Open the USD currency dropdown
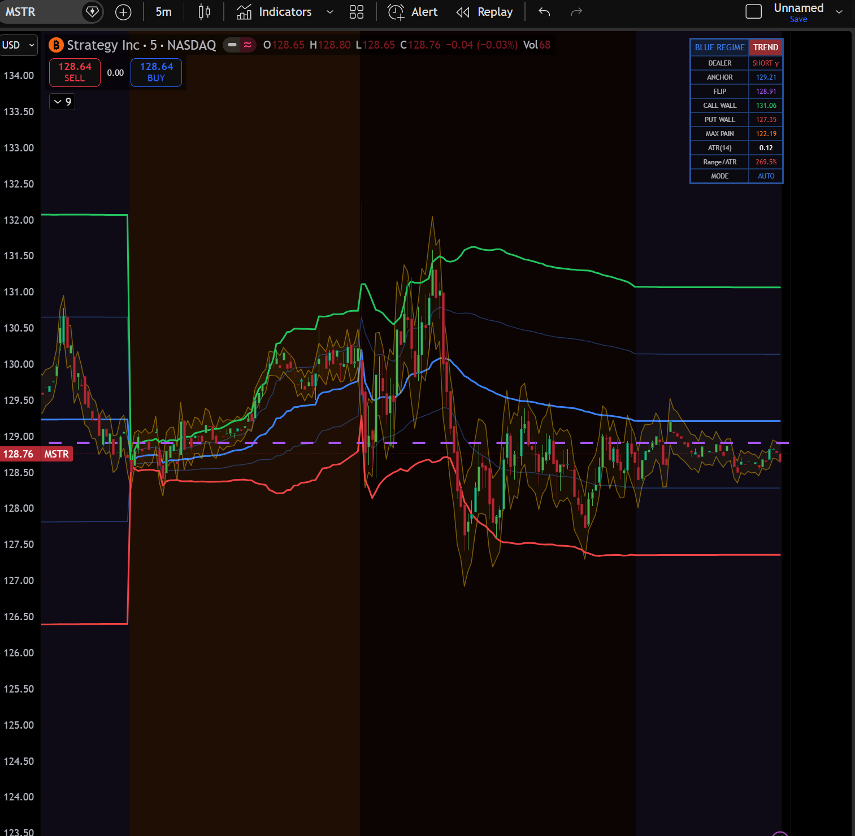The width and height of the screenshot is (855, 836). click(x=19, y=45)
